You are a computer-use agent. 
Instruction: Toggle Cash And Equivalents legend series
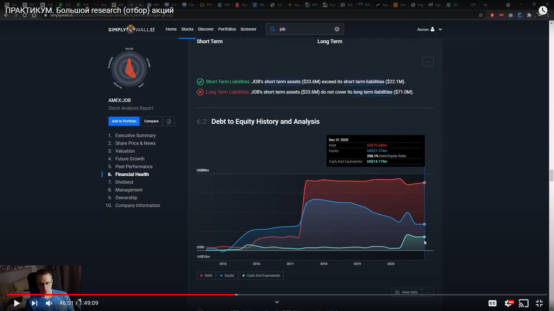coord(261,276)
